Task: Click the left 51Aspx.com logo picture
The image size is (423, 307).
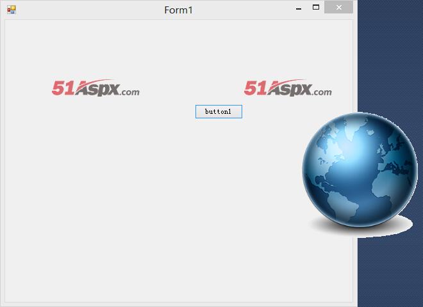Action: [95, 88]
